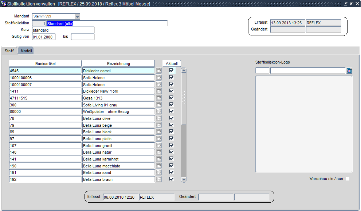Open the detail icon for Bella Luna braun

[x=159, y=179]
